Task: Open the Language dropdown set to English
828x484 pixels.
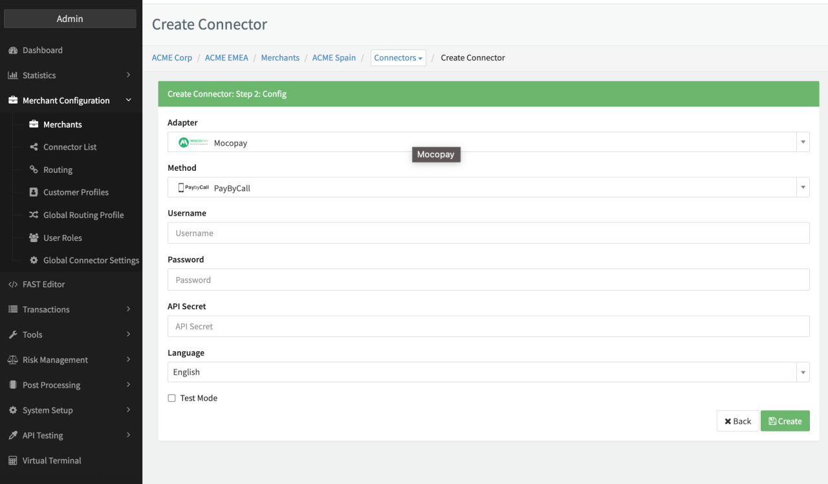Action: tap(488, 372)
